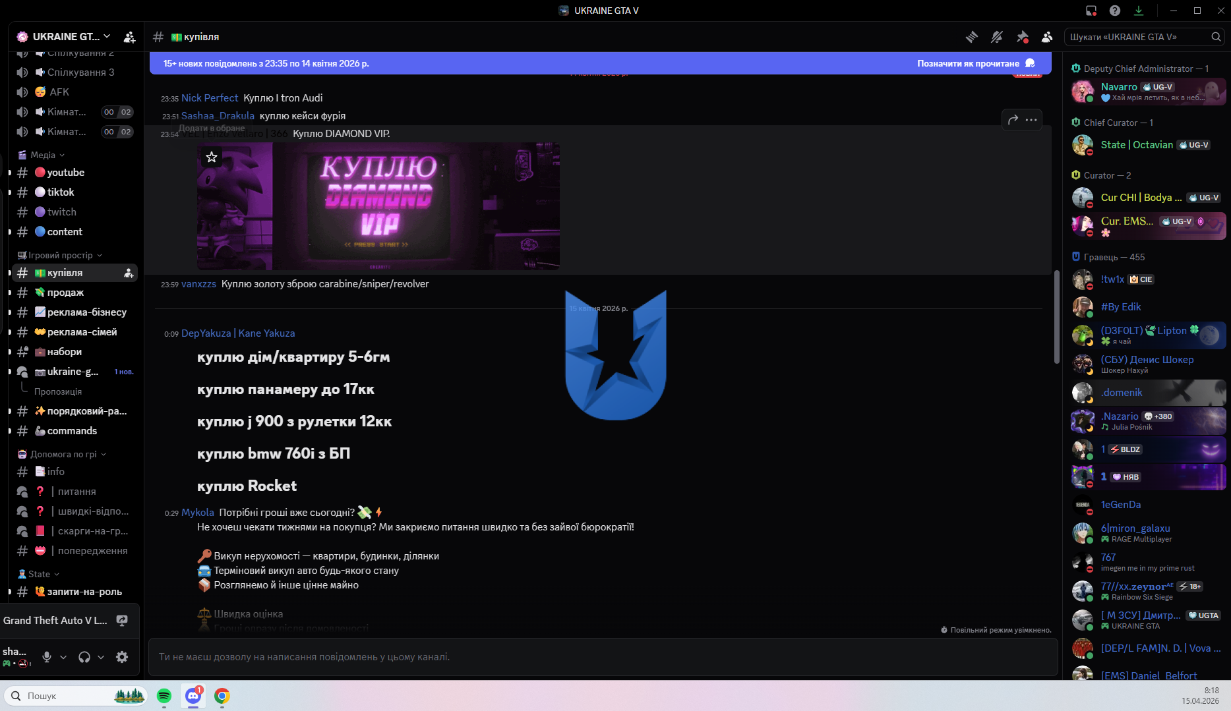Open the taskbar clock showing 8:18
This screenshot has width=1231, height=711.
(x=1200, y=696)
